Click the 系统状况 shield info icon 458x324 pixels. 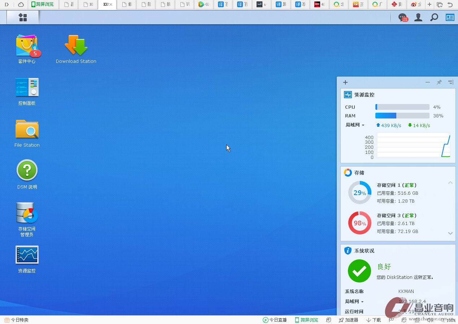[x=348, y=251]
